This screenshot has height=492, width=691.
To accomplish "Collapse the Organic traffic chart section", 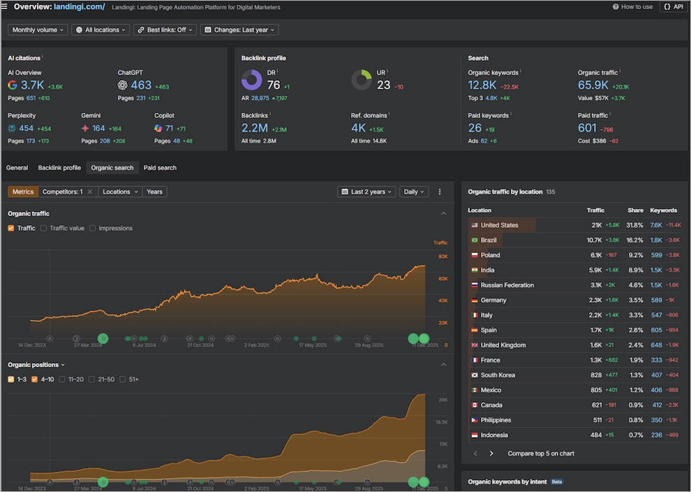I will [443, 214].
